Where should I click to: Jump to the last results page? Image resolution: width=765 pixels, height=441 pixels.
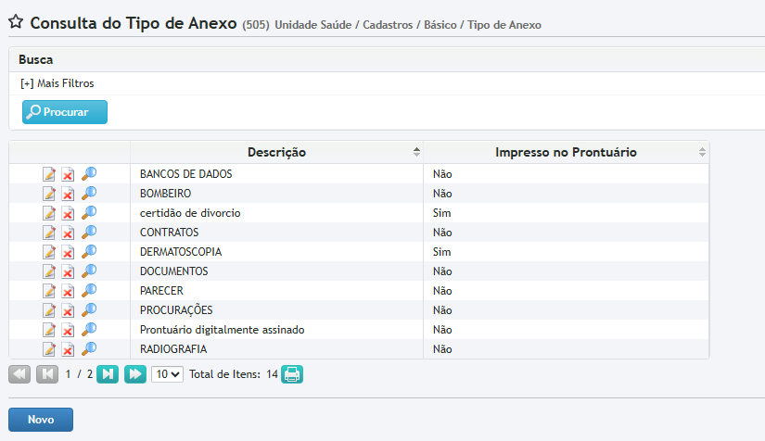pyautogui.click(x=135, y=374)
